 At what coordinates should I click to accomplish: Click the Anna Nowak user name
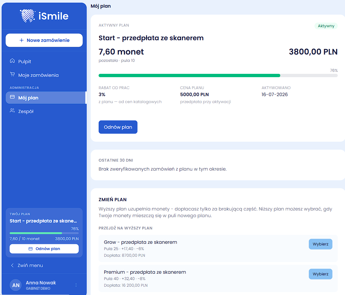[x=41, y=283]
